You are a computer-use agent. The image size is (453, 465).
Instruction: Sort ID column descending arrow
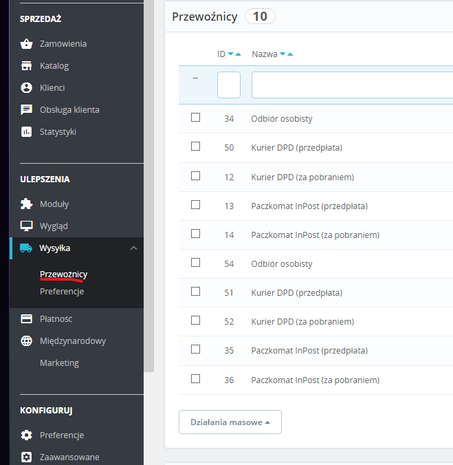[x=230, y=54]
